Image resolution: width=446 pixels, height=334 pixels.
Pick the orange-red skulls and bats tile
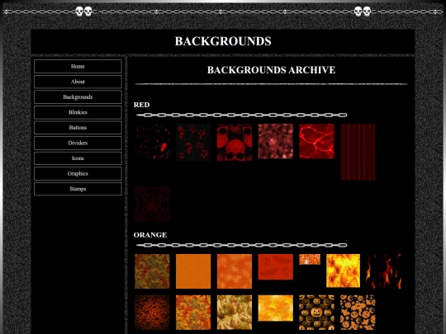click(275, 266)
